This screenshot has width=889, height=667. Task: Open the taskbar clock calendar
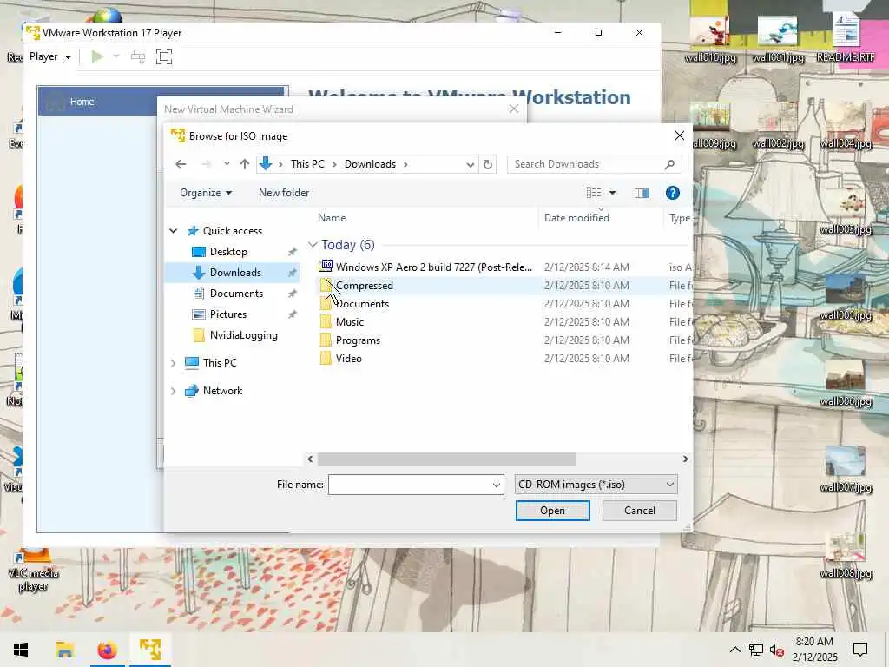(x=814, y=650)
